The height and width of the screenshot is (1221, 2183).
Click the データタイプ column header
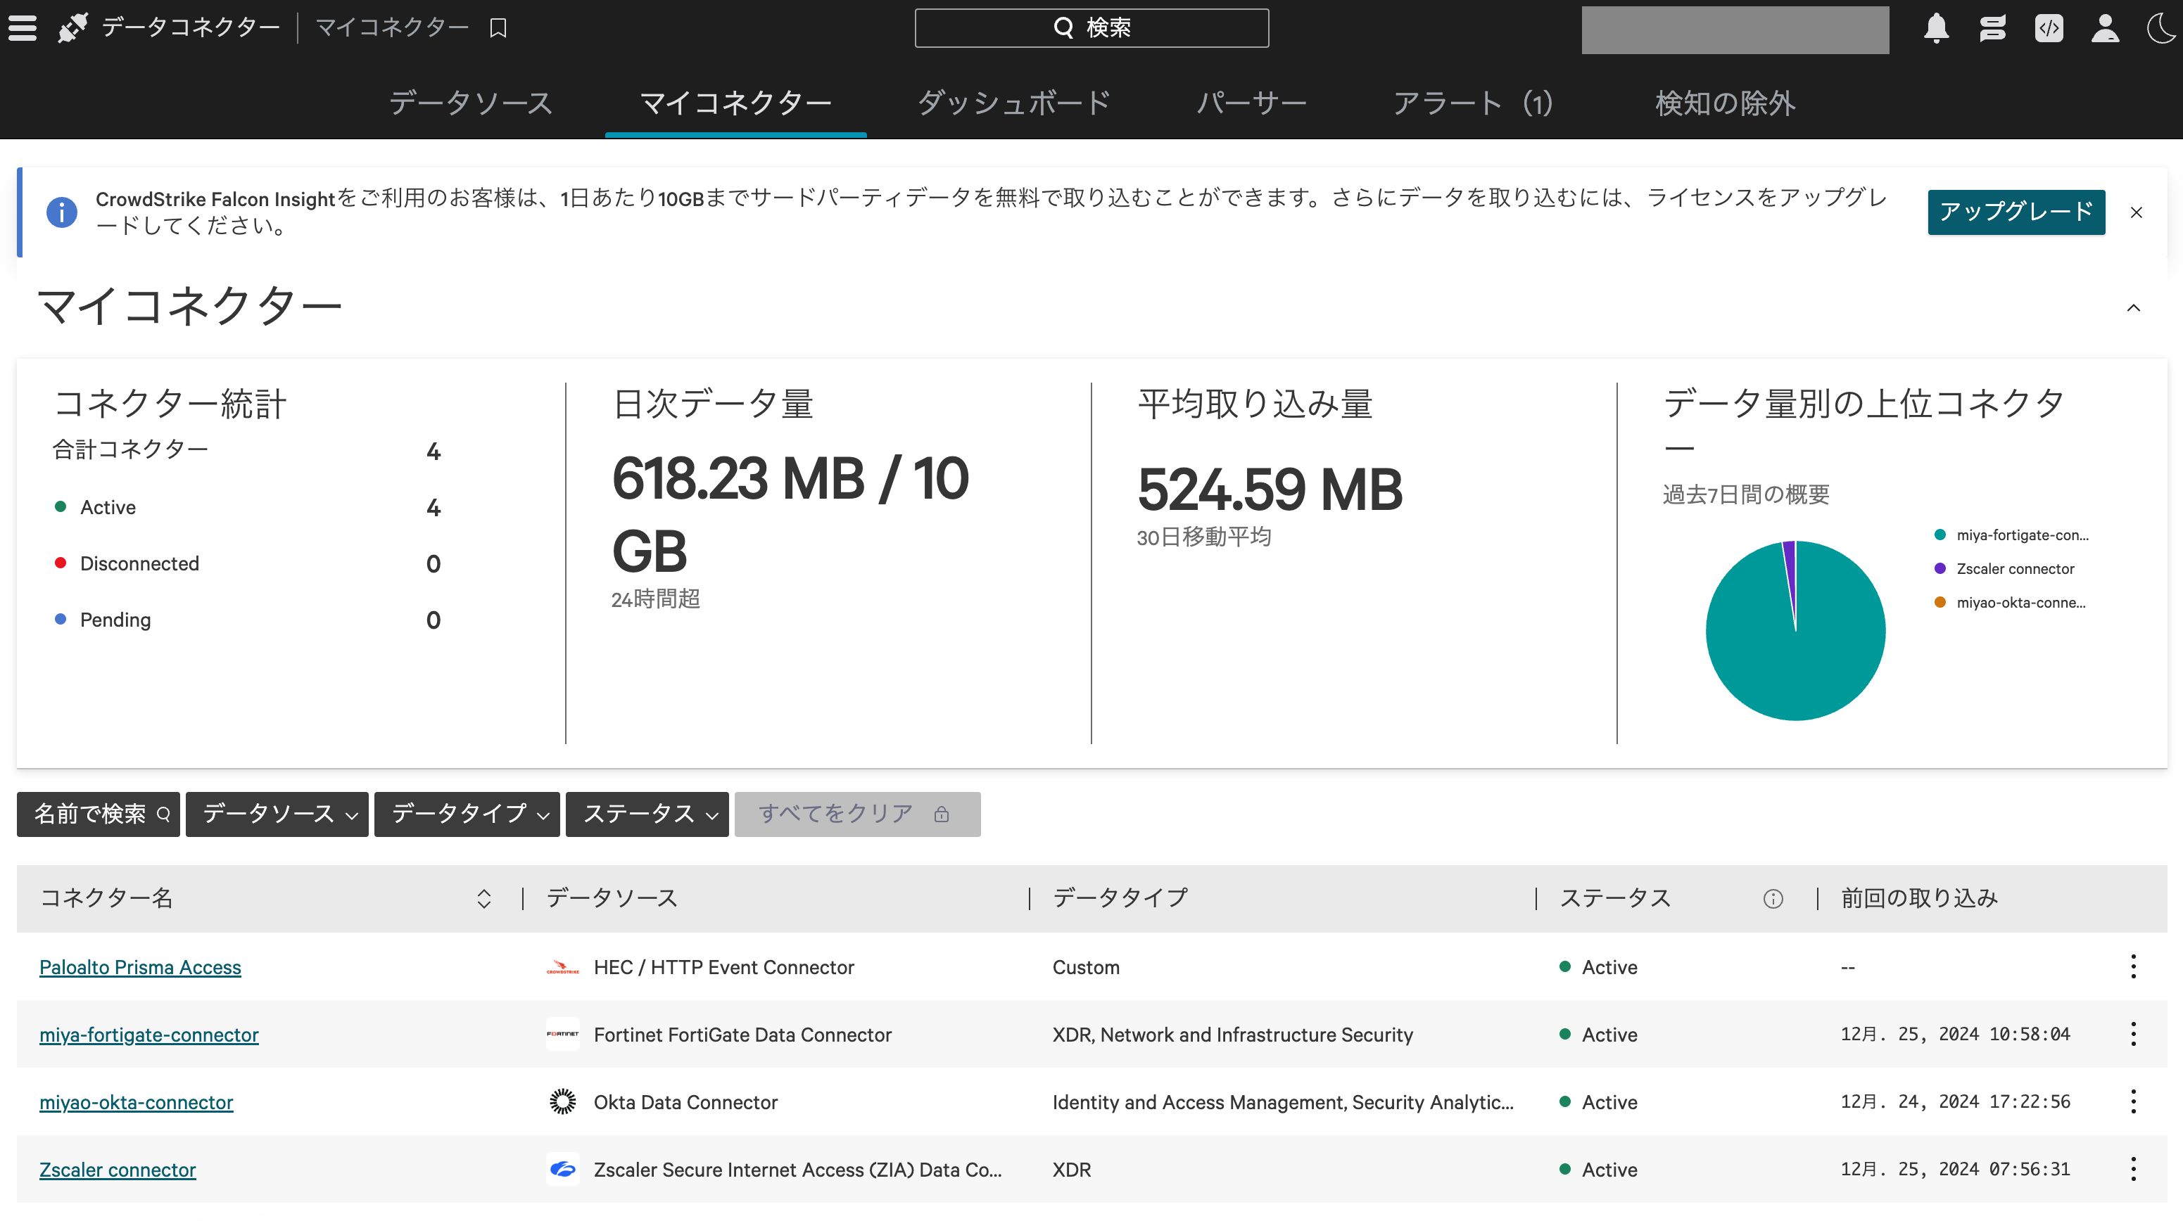[1120, 898]
